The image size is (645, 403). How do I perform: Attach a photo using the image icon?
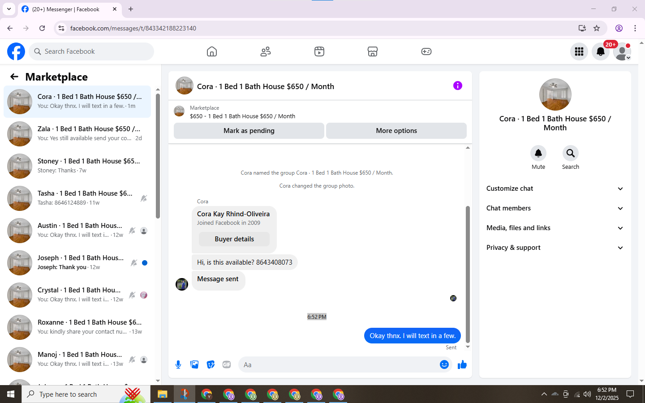[194, 364]
